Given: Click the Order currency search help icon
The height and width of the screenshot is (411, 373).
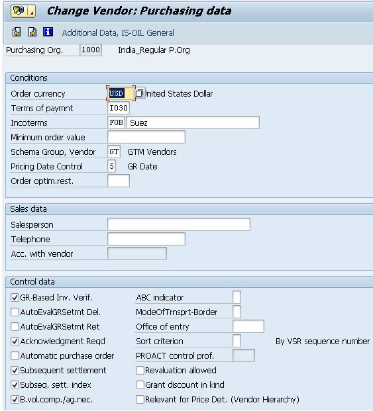Looking at the screenshot, I should tap(140, 93).
